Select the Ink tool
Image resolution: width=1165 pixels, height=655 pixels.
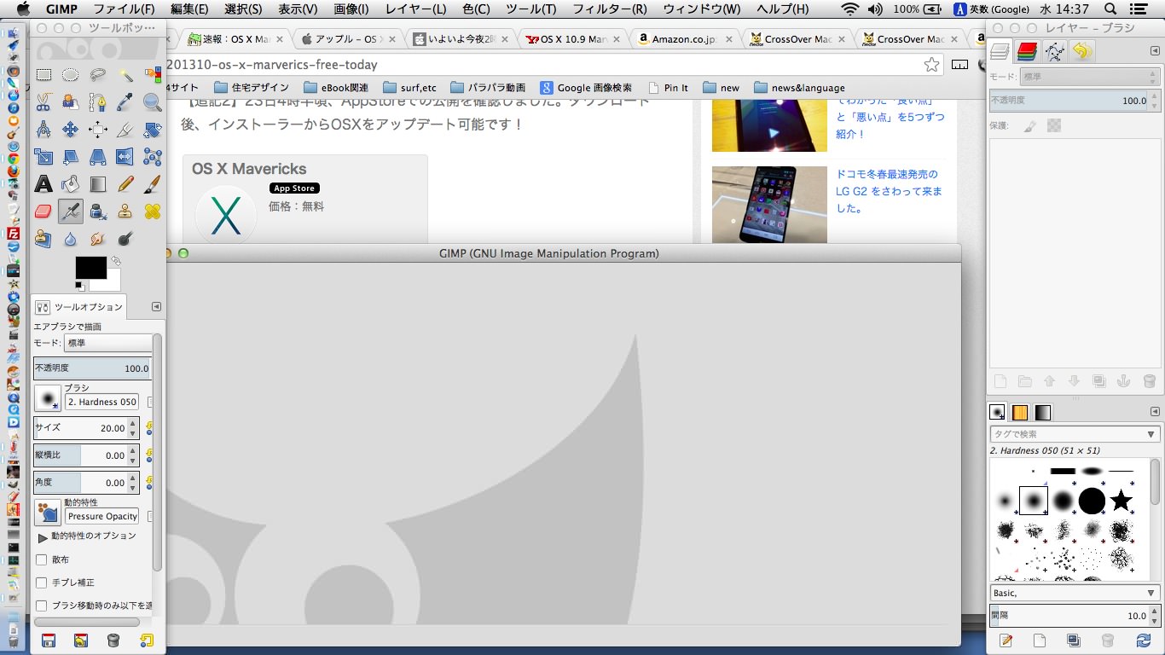98,211
